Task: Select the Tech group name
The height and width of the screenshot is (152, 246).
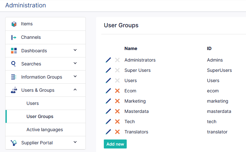Action: [129, 122]
